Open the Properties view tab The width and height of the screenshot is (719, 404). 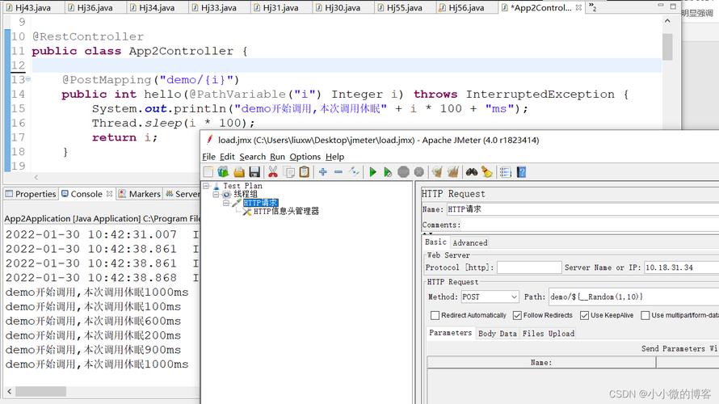click(31, 194)
